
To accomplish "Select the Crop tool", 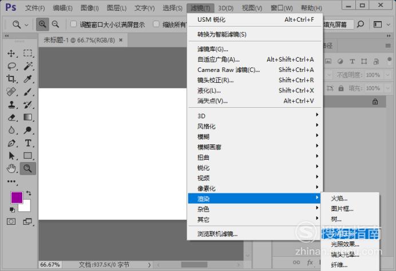I will point(11,79).
